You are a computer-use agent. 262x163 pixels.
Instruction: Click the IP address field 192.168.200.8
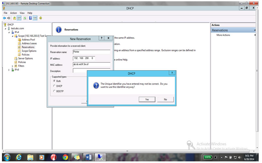(84, 58)
